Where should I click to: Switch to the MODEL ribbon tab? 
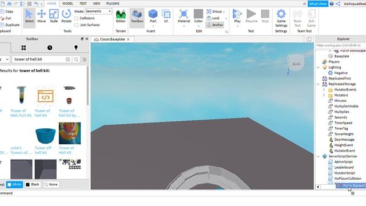tap(67, 3)
